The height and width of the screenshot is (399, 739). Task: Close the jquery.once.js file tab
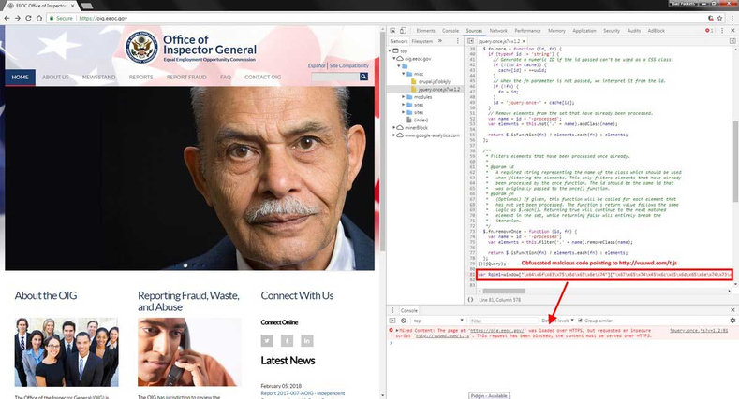point(524,41)
